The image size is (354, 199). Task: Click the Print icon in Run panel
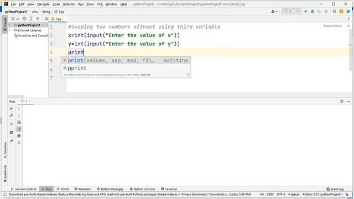click(19, 136)
